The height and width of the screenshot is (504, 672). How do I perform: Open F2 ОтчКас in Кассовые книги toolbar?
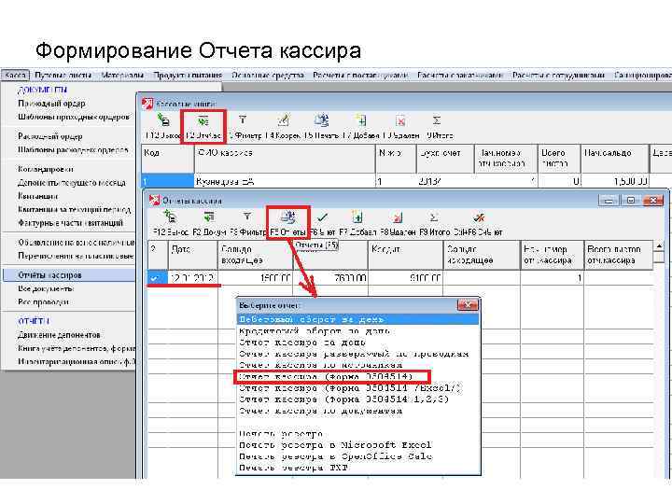203,127
